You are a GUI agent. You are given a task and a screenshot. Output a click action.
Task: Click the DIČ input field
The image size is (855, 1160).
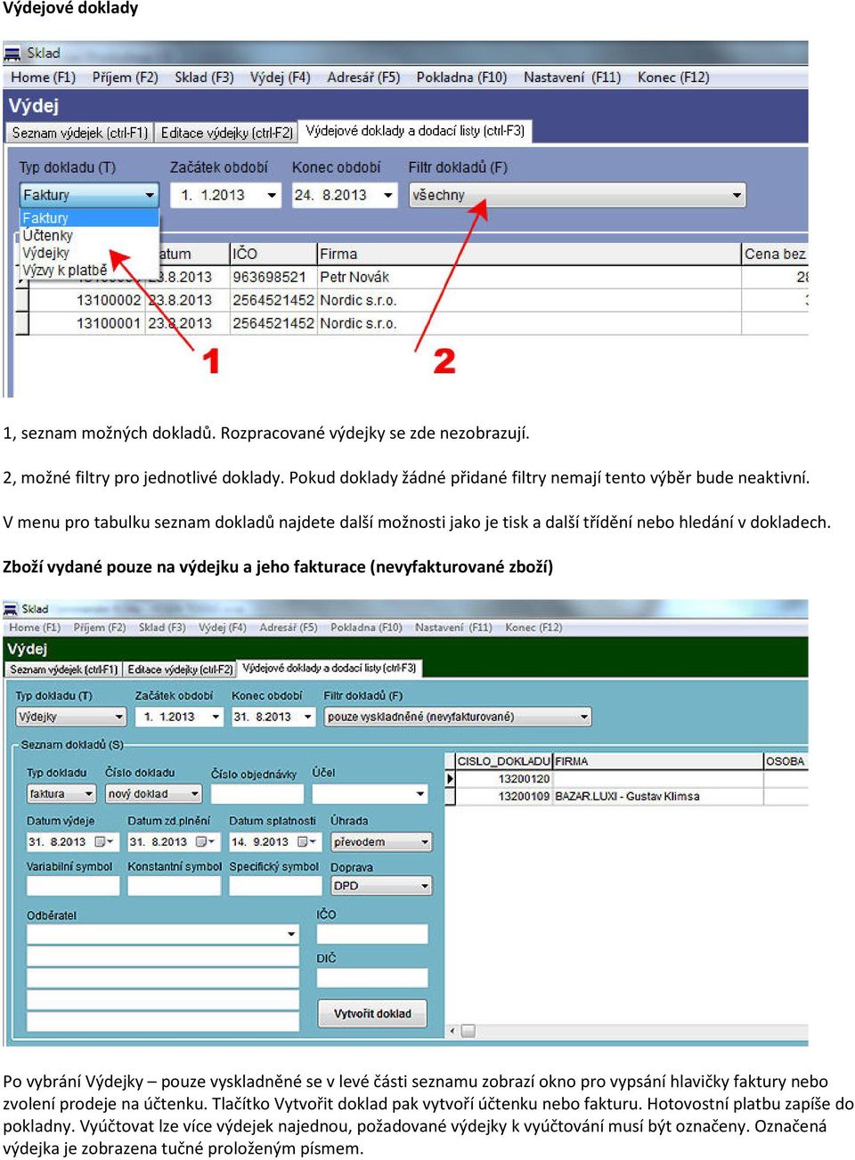(x=372, y=977)
